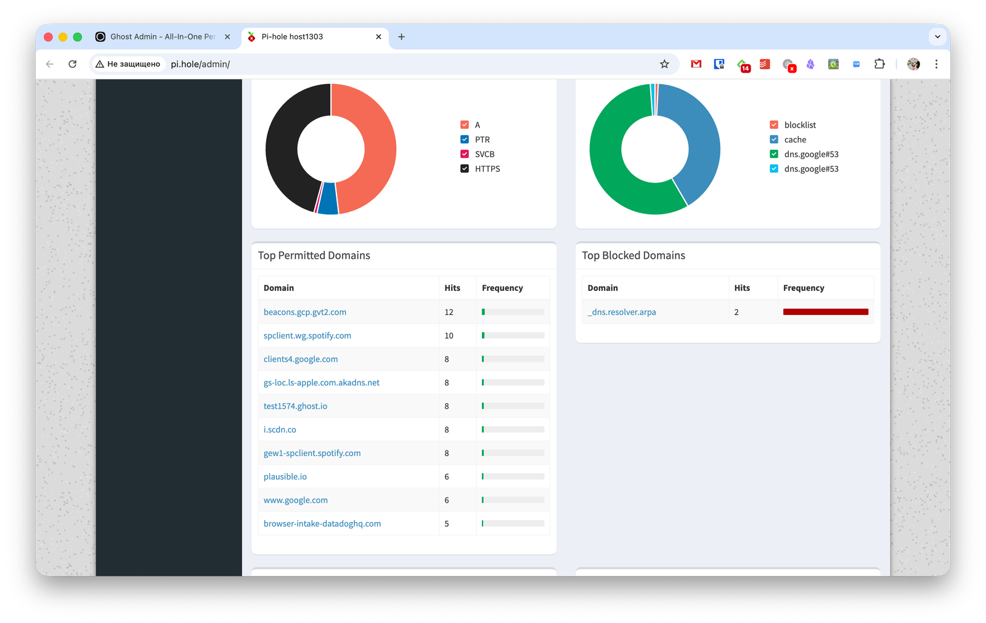
Task: Open the Extensions puzzle piece menu
Action: (879, 64)
